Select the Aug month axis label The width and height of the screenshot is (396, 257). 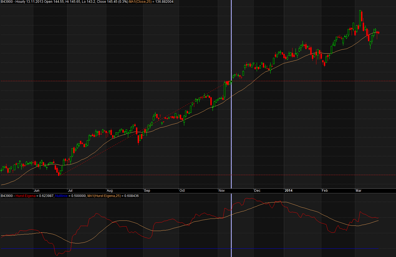pos(110,191)
